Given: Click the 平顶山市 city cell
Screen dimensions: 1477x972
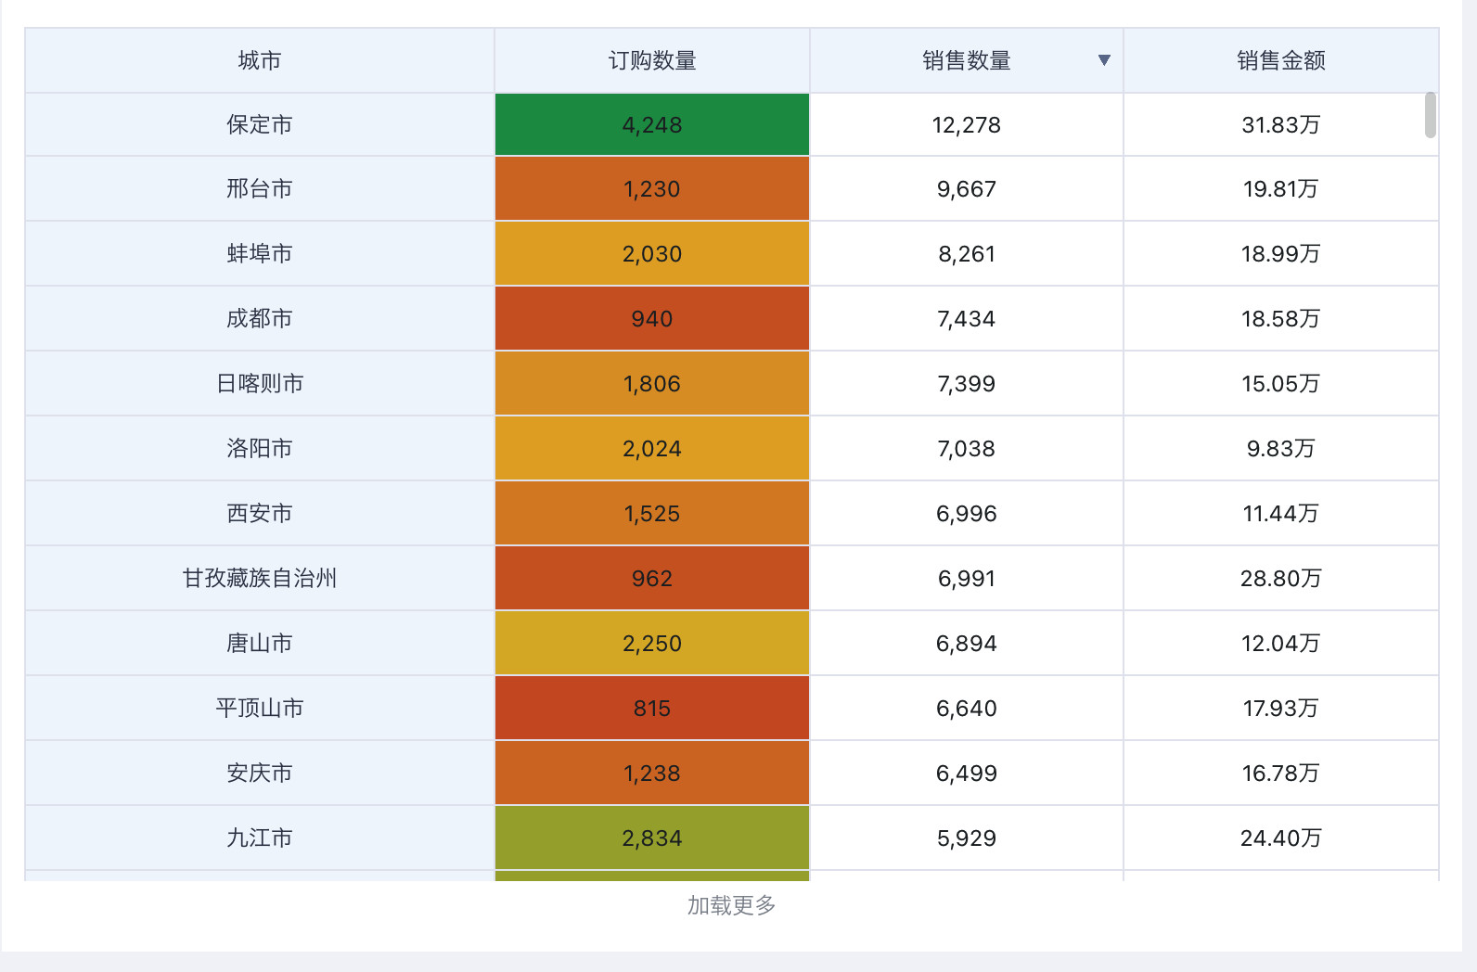Looking at the screenshot, I should [x=260, y=709].
